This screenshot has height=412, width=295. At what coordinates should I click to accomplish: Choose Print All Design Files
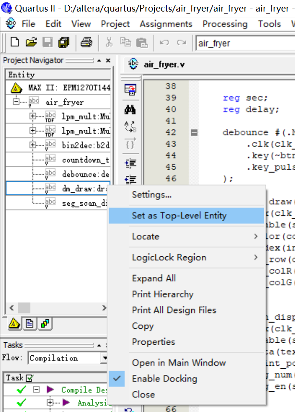[186, 310]
